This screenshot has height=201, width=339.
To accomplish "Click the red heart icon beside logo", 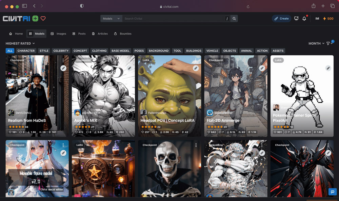I will click(43, 19).
